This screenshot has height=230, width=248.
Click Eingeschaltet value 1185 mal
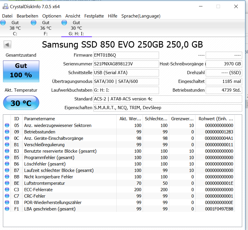click(224, 81)
